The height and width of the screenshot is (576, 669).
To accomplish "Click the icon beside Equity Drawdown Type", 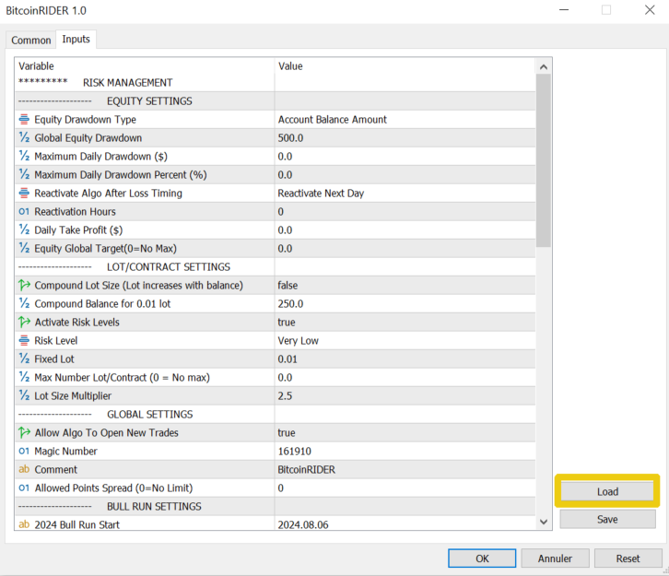I will [24, 120].
